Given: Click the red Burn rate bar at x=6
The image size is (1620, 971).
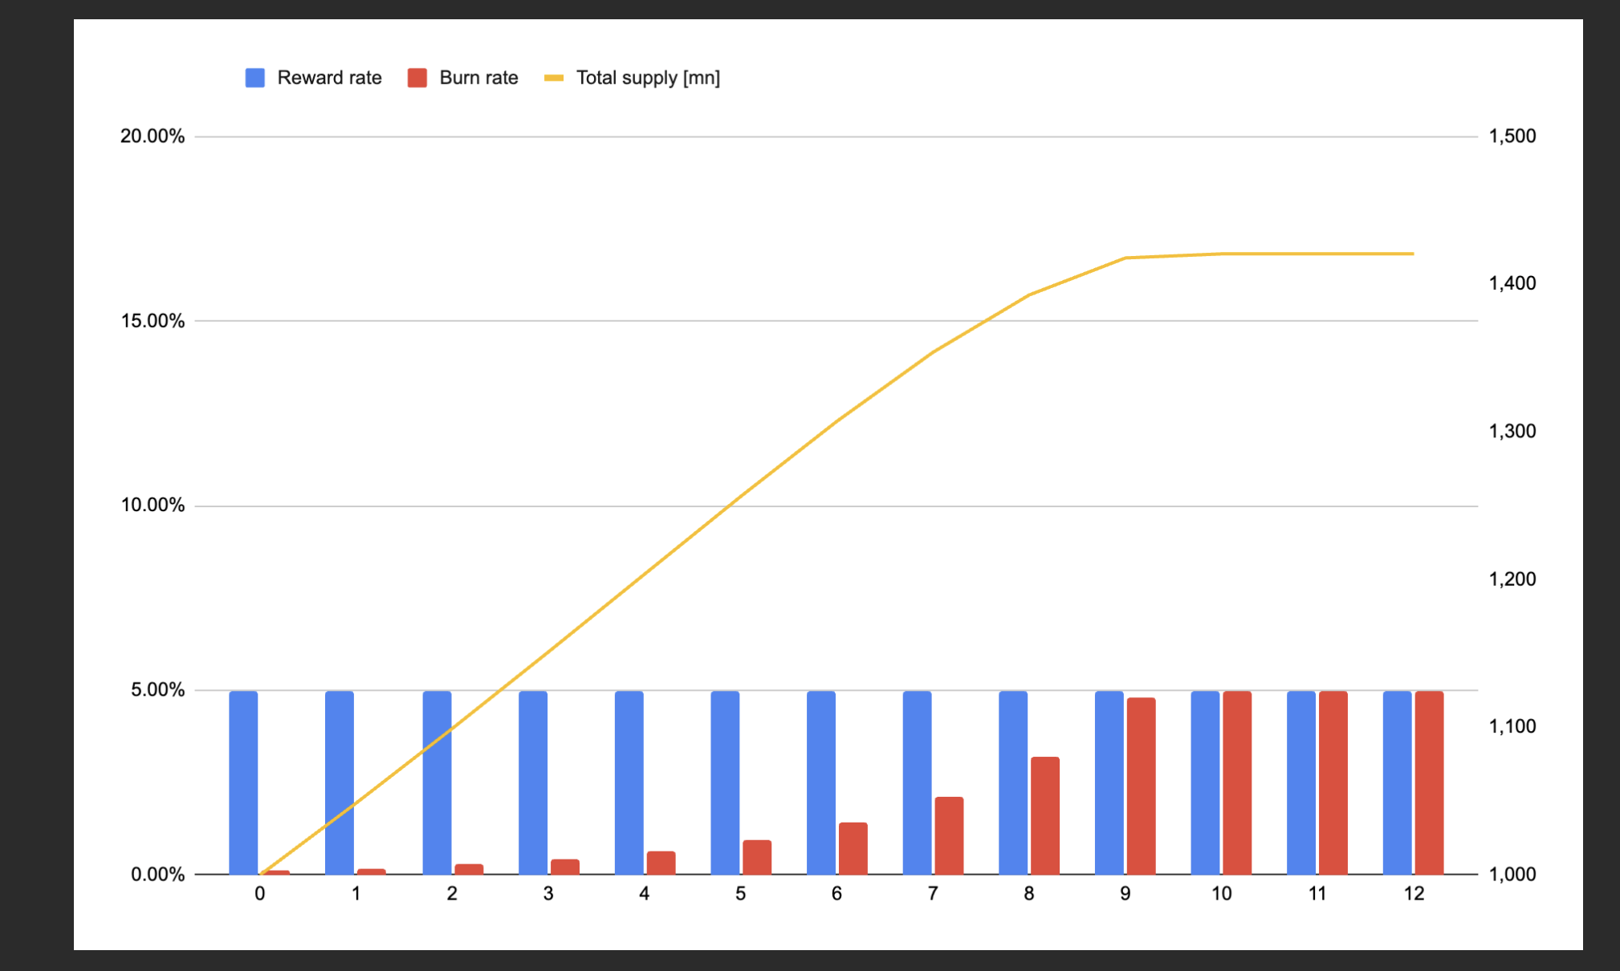Looking at the screenshot, I should pyautogui.click(x=853, y=848).
